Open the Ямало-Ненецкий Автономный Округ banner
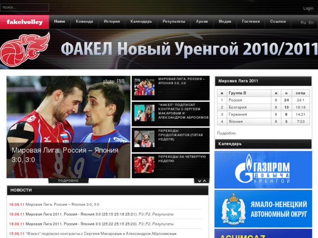 point(263,209)
